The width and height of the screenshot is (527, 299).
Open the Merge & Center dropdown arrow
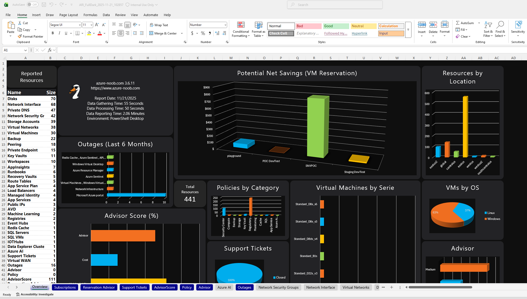click(182, 33)
